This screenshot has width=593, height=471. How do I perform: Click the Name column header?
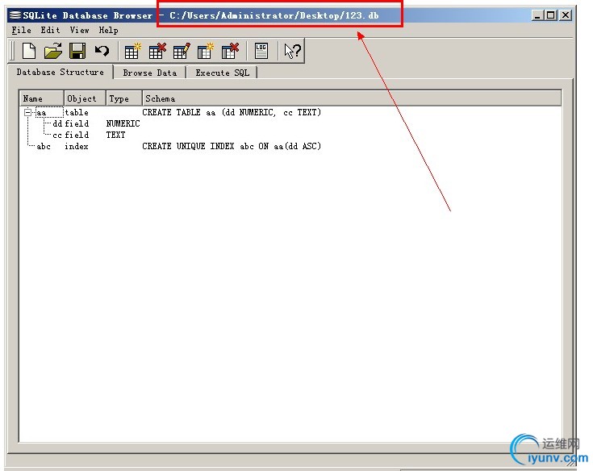click(42, 98)
